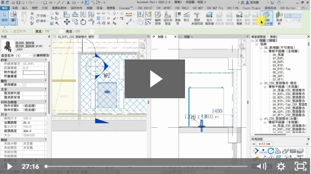Click the 編輯類型 button
Viewport: 311px width, 174px height.
(x=41, y=56)
